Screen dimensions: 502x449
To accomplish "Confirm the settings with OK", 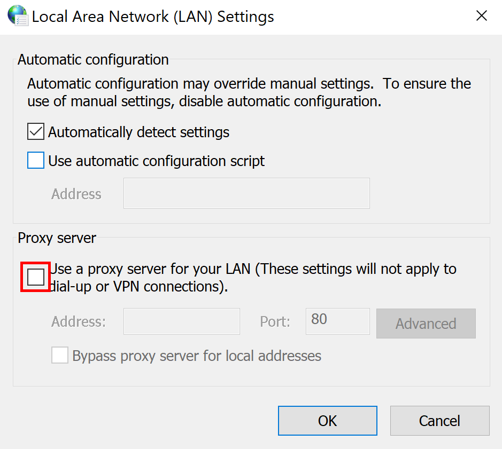I will (327, 421).
